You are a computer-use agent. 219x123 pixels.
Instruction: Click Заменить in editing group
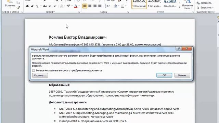tap(204, 3)
